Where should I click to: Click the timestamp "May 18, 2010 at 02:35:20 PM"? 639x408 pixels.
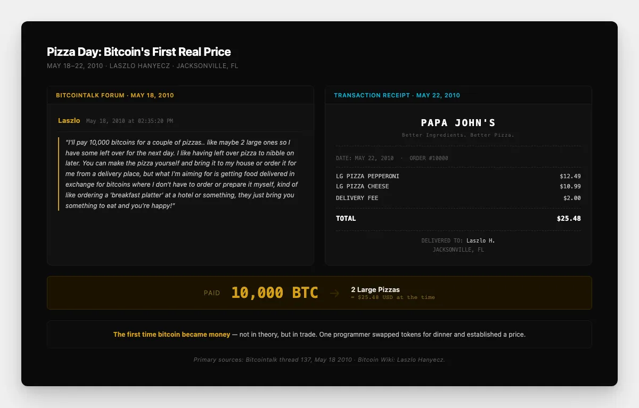[x=129, y=121]
